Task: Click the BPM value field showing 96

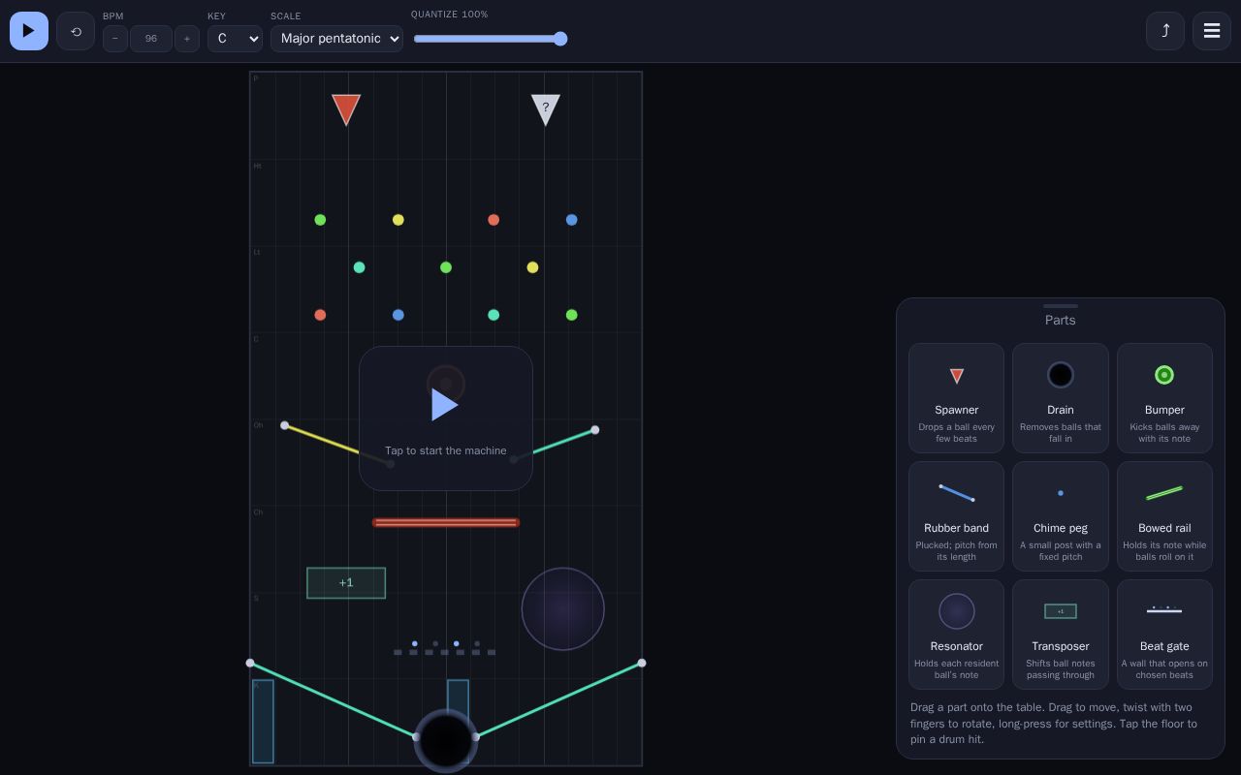Action: (151, 38)
